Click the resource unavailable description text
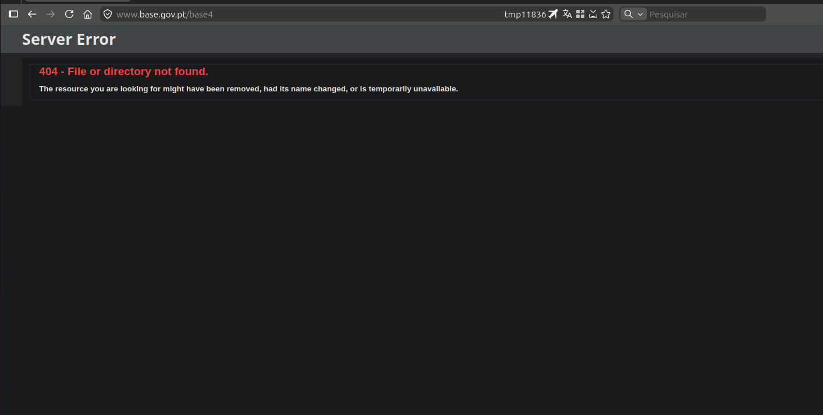 click(x=249, y=89)
